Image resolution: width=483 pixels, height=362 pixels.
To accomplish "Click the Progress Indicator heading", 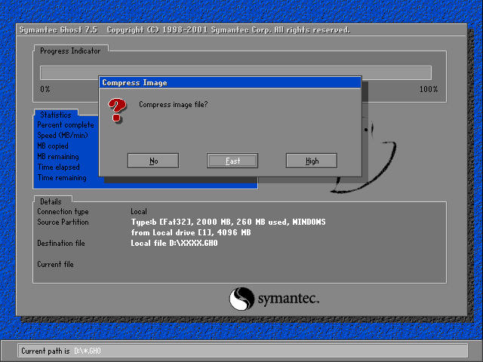I will [x=70, y=51].
